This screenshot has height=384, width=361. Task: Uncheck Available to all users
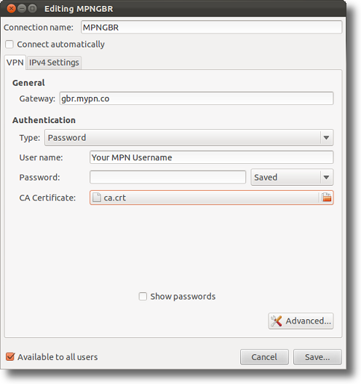click(x=10, y=357)
